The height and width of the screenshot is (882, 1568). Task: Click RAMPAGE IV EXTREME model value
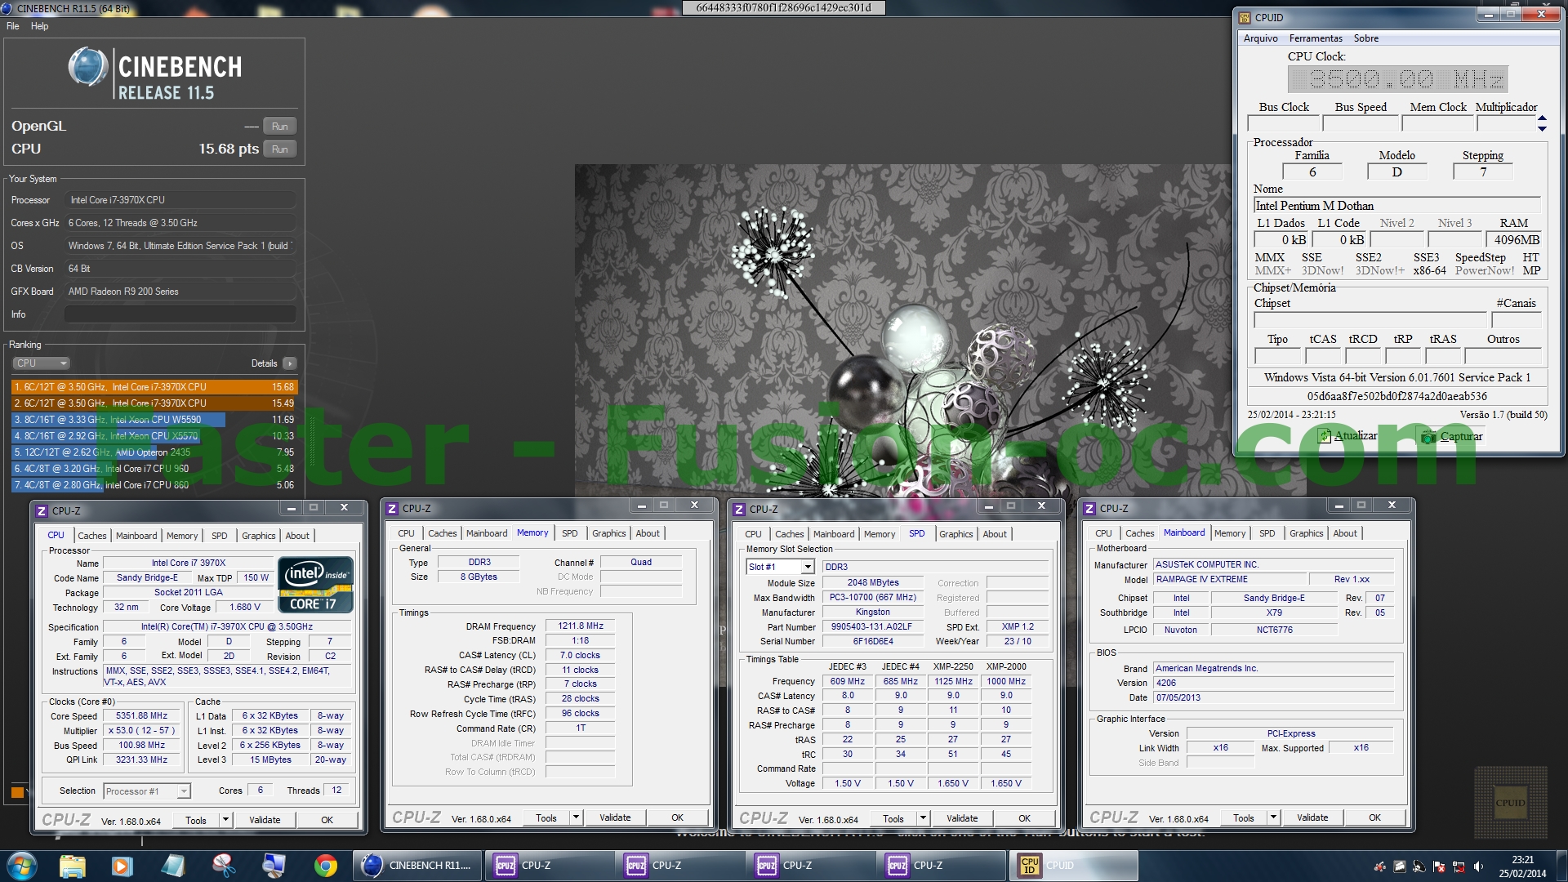(1229, 579)
